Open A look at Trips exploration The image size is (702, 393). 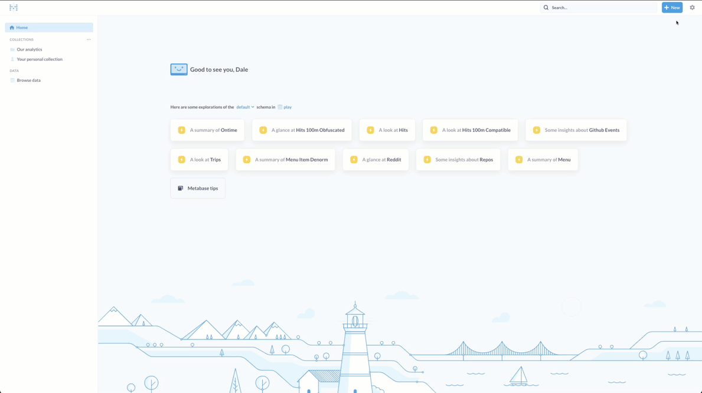(x=199, y=160)
